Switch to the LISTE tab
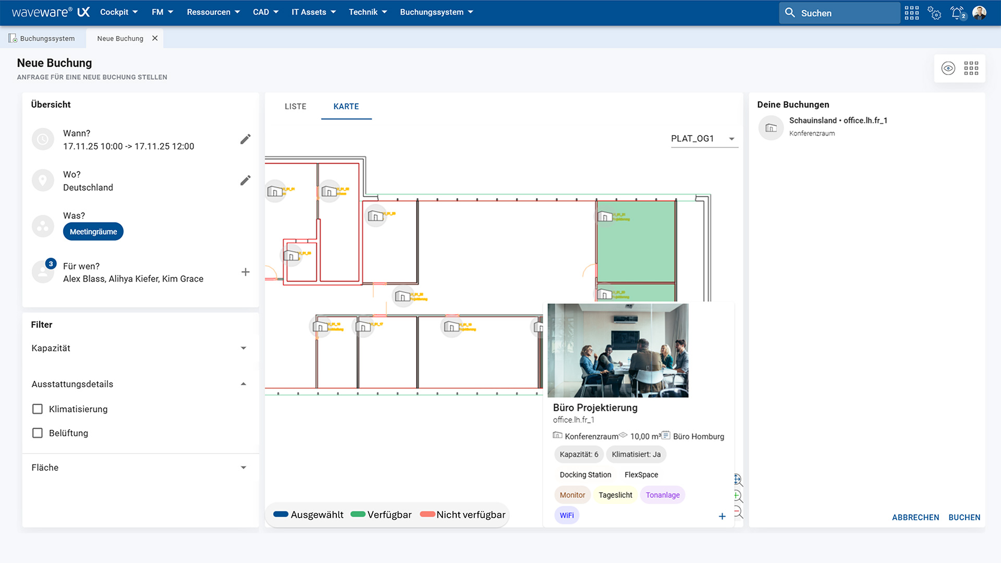 [295, 106]
